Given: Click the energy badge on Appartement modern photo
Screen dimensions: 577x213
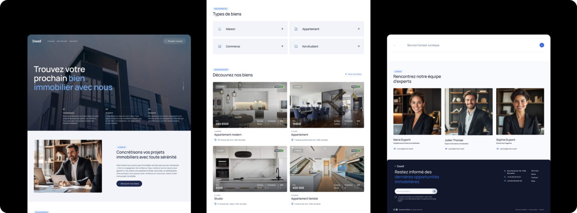Looking at the screenshot, I should (279, 86).
